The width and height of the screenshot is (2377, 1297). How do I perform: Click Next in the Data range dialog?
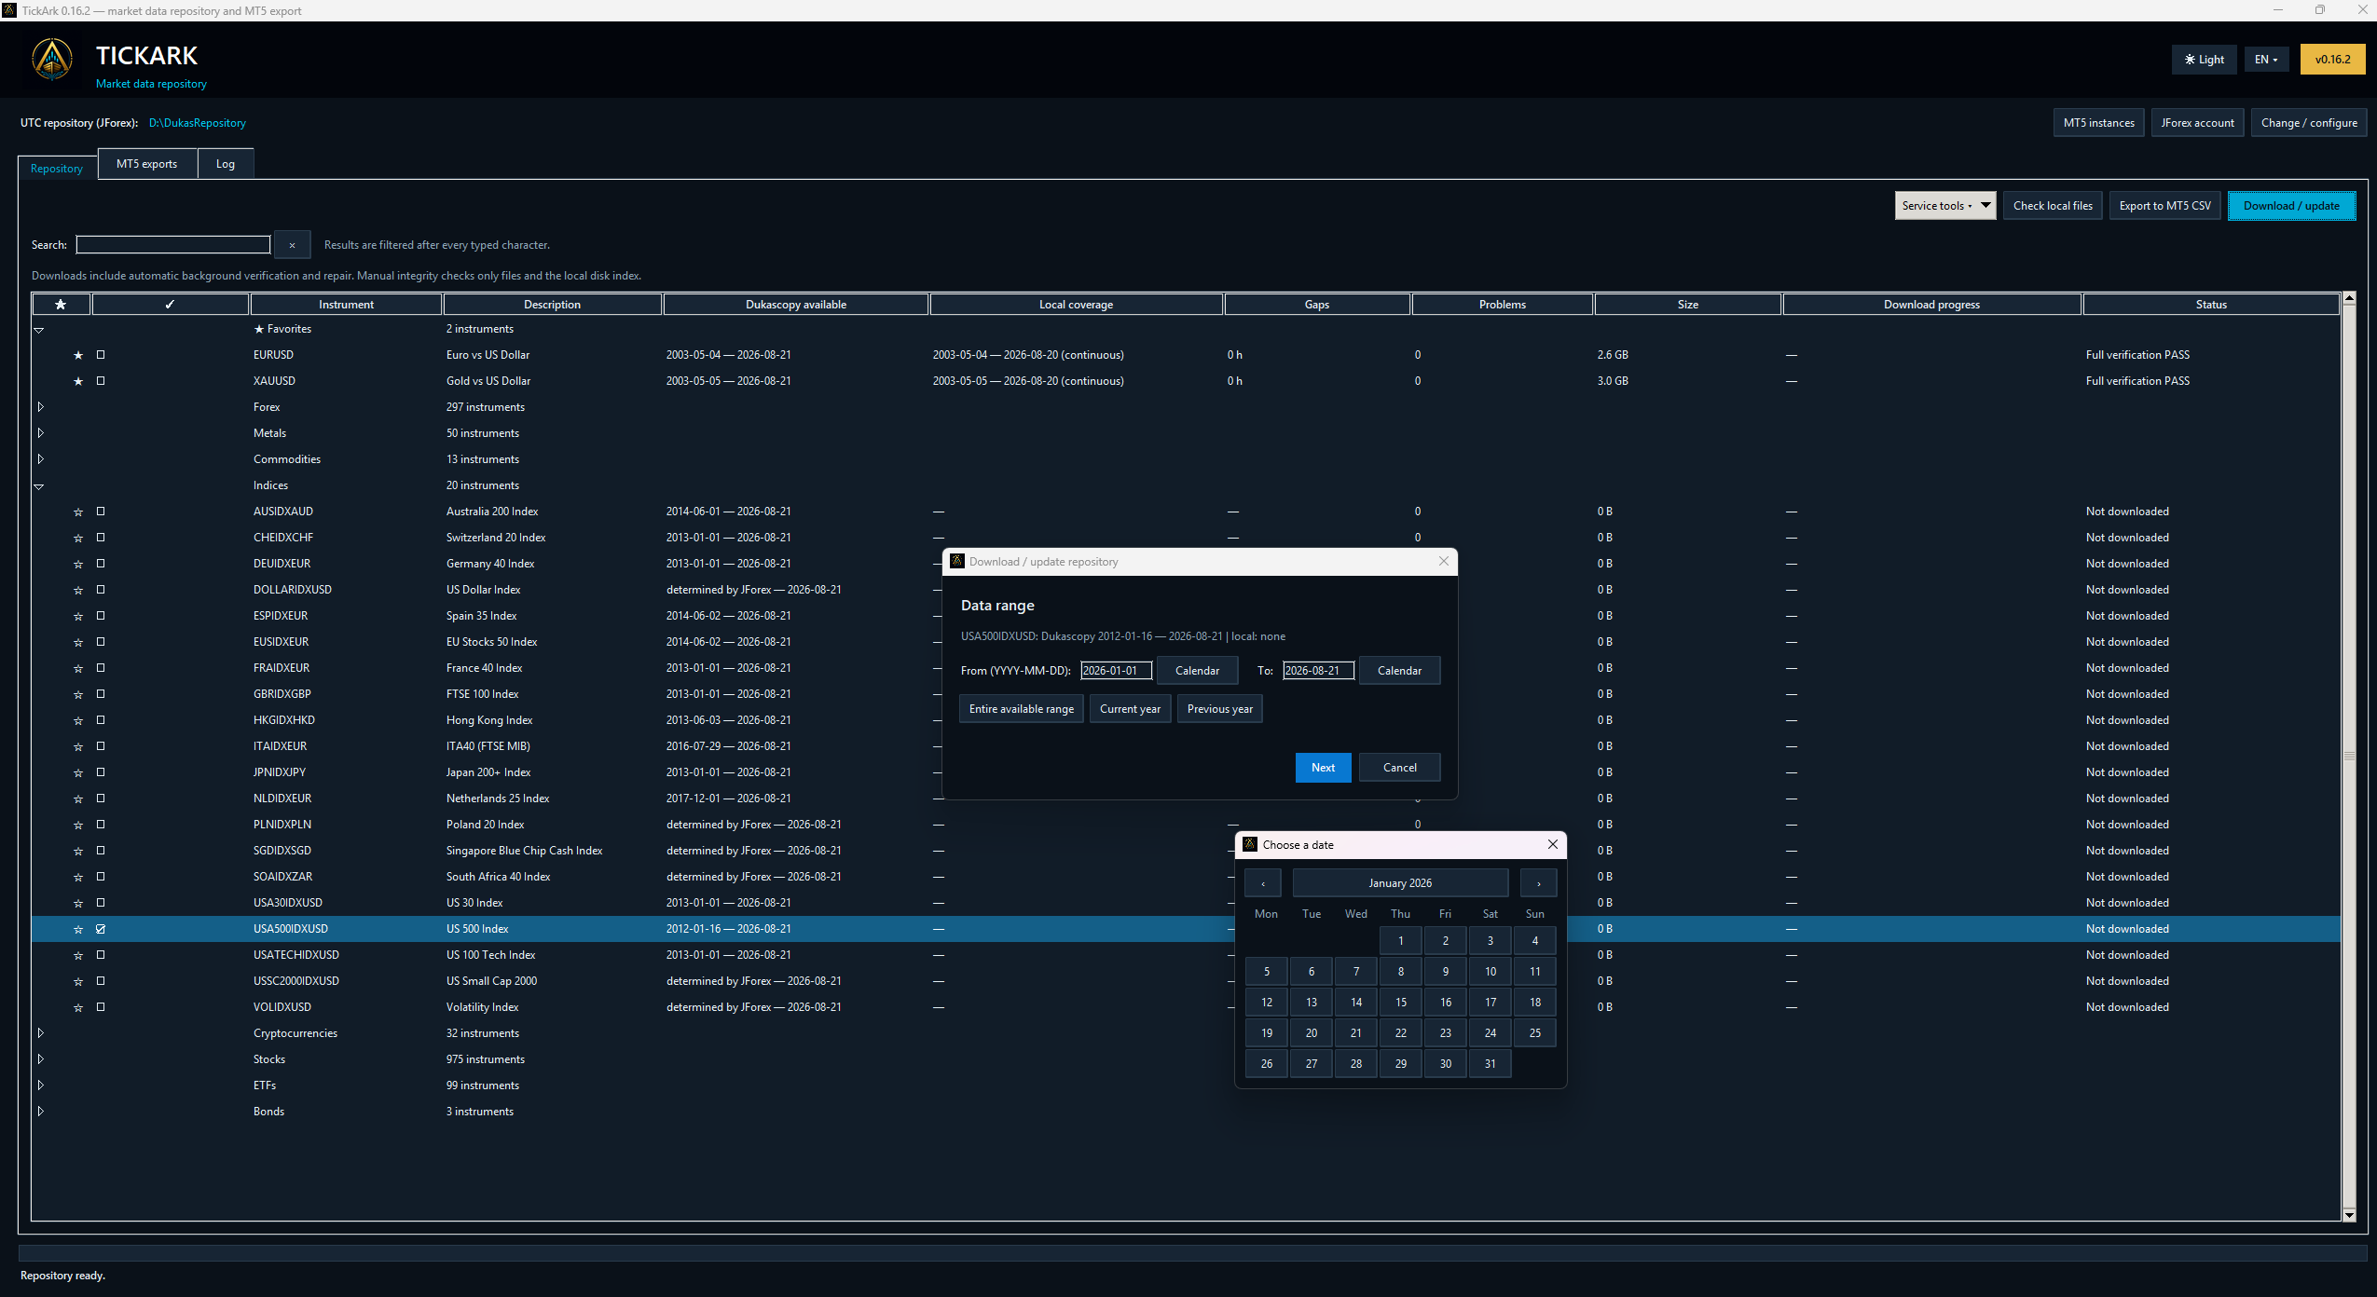(1323, 768)
